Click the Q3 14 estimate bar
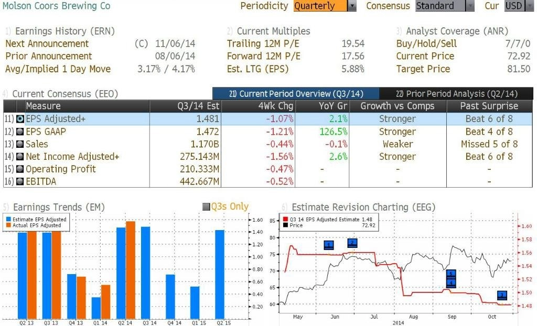Image resolution: width=537 pixels, height=326 pixels. (146, 273)
